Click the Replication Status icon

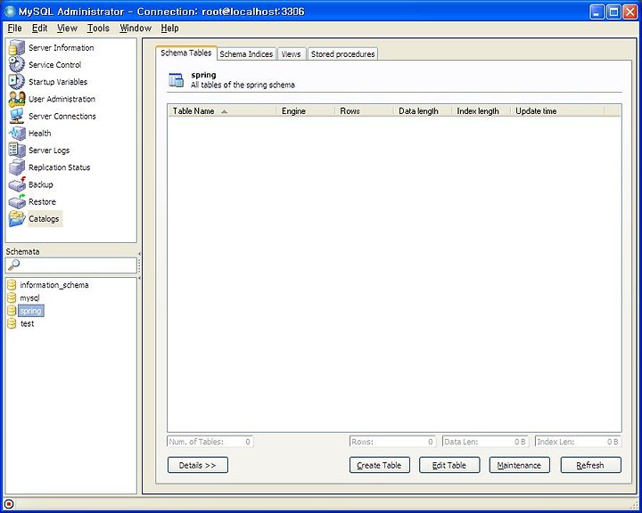point(17,167)
